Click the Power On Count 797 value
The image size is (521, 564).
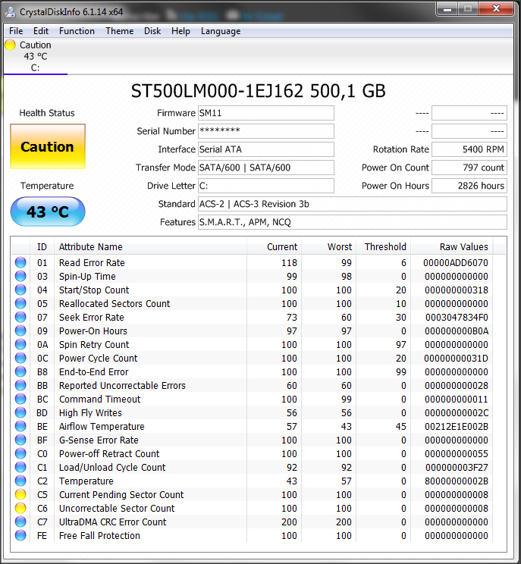tap(469, 168)
